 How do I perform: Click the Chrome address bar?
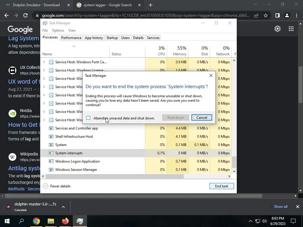click(x=146, y=15)
